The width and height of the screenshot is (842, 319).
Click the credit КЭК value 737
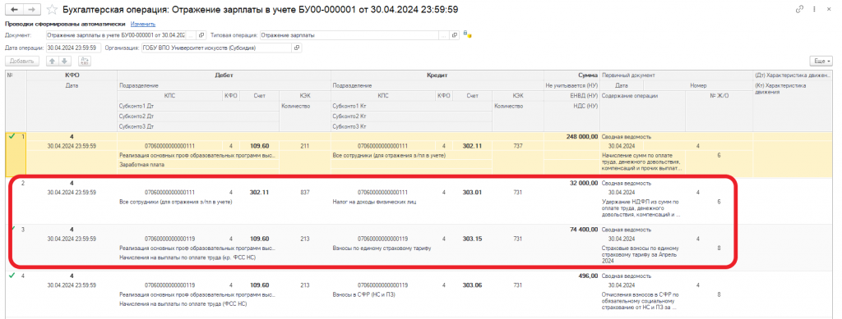click(518, 146)
